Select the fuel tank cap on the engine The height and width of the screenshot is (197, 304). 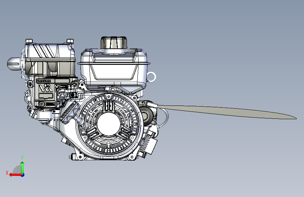(114, 42)
